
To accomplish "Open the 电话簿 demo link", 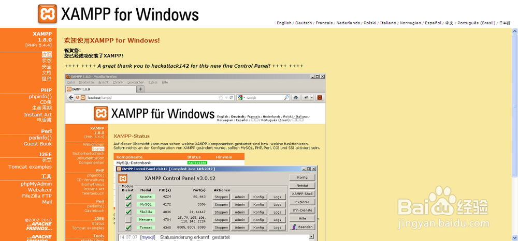I will 45,120.
